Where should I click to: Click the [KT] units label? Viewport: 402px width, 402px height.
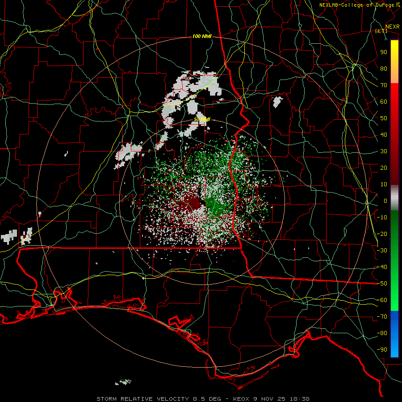(381, 31)
